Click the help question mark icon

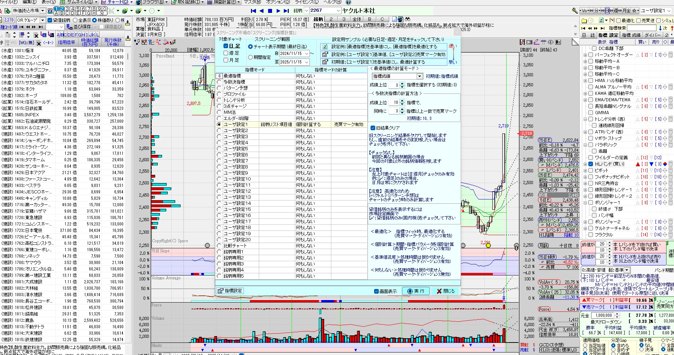(348, 2)
